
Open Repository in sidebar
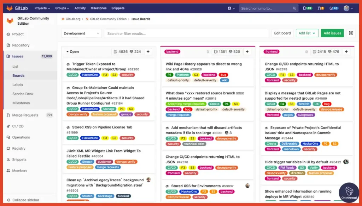point(21,45)
